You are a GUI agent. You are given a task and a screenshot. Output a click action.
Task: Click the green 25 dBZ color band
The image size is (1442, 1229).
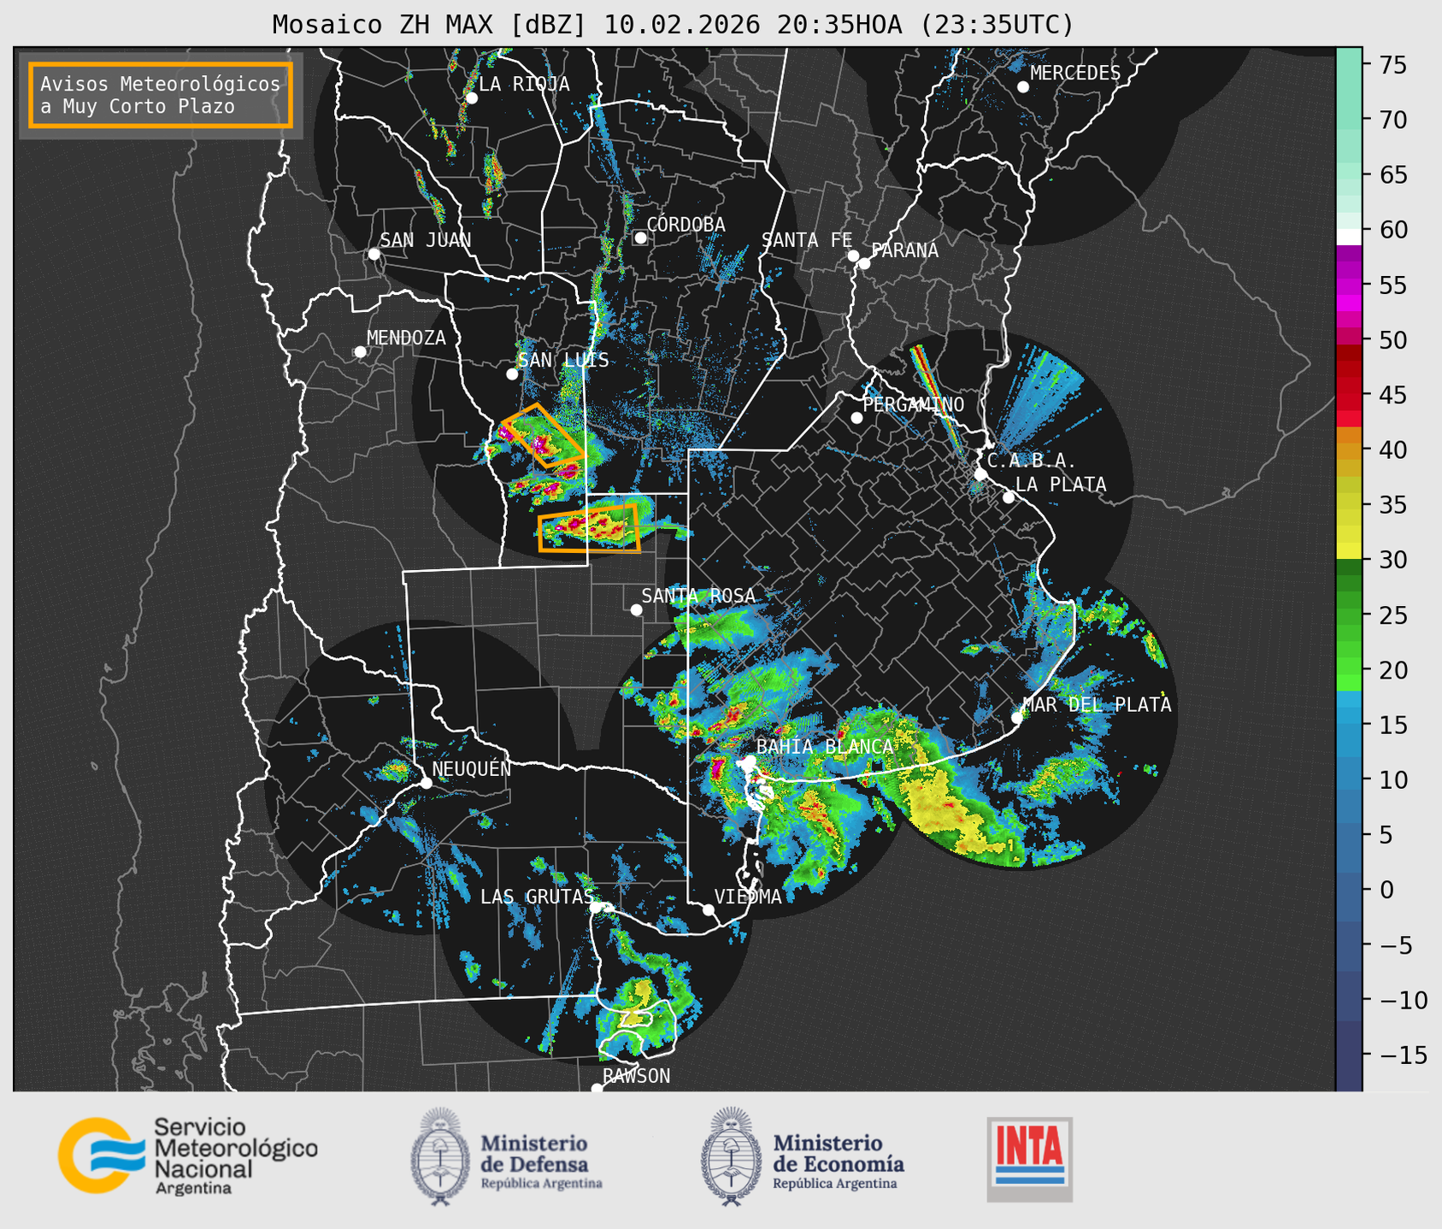coord(1349,615)
